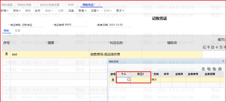Click the first toolbar icon in 辅助信息 panel
Screen dimensions: 226x102
click(x=203, y=69)
